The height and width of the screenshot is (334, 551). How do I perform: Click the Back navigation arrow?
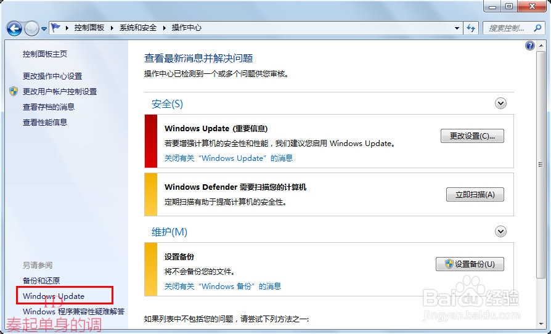[14, 28]
